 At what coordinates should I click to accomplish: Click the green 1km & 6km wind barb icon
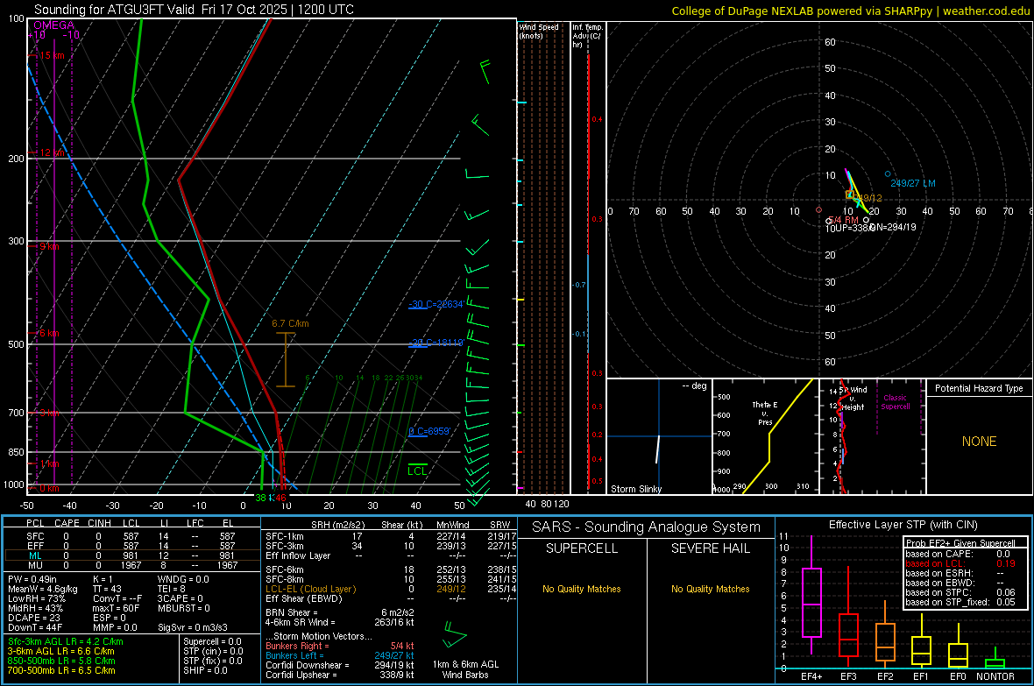[x=455, y=634]
